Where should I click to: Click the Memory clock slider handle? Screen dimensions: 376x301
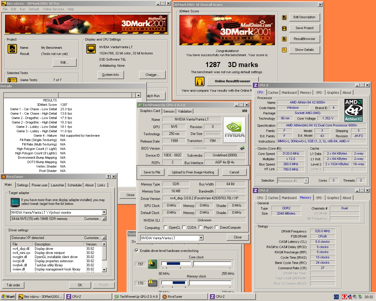tap(188, 283)
